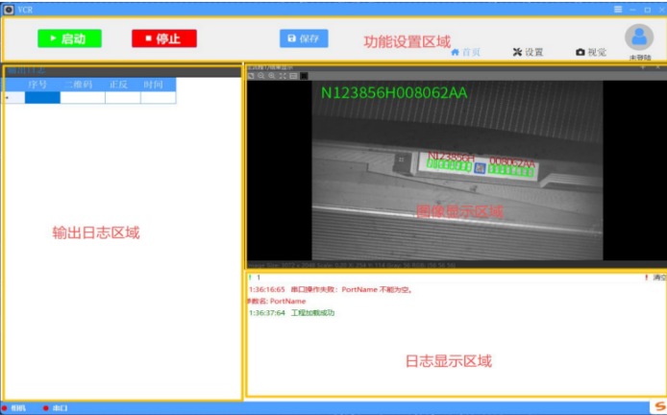The width and height of the screenshot is (667, 415).
Task: Click the blue 保存 save button
Action: tap(304, 38)
